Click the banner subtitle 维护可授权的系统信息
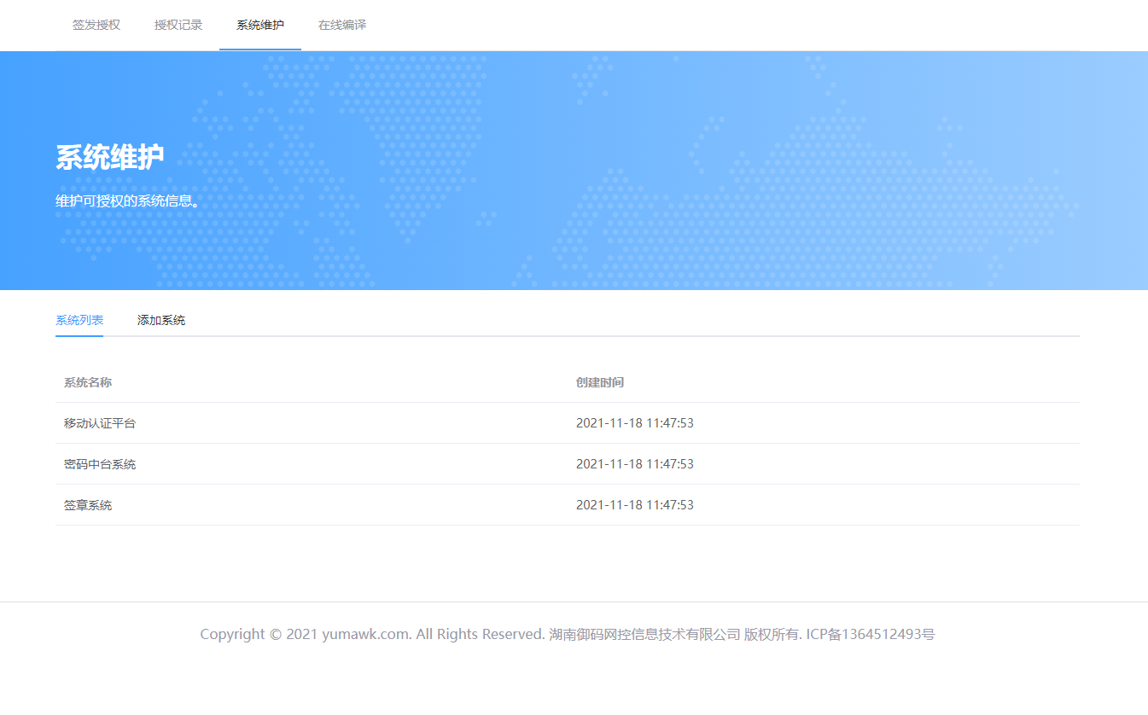Image resolution: width=1148 pixels, height=715 pixels. [127, 201]
